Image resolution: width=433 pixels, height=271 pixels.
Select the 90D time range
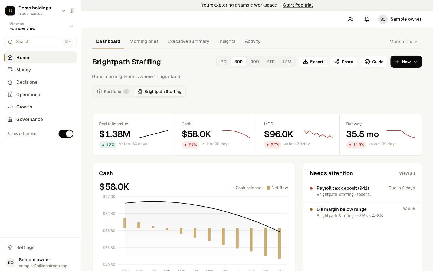tap(255, 62)
